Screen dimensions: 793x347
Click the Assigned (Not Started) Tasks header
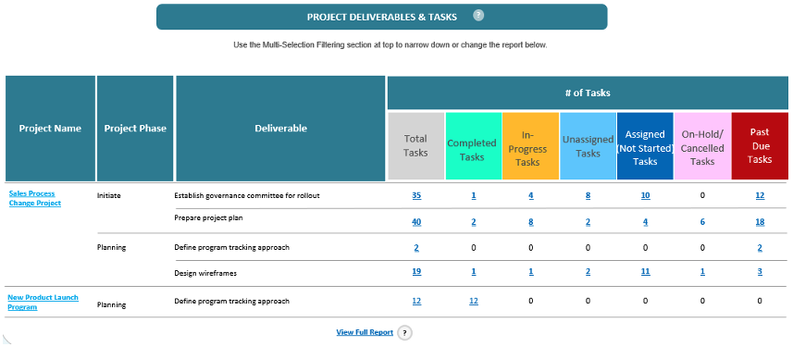(x=645, y=145)
